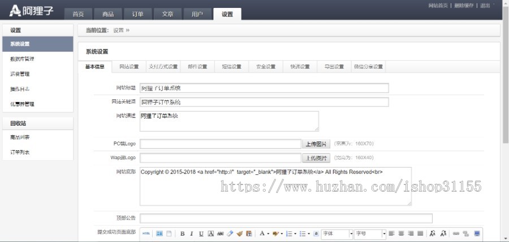Viewport: 509px width, 242px height.
Task: Switch to 安全设置 tab
Action: (266, 67)
